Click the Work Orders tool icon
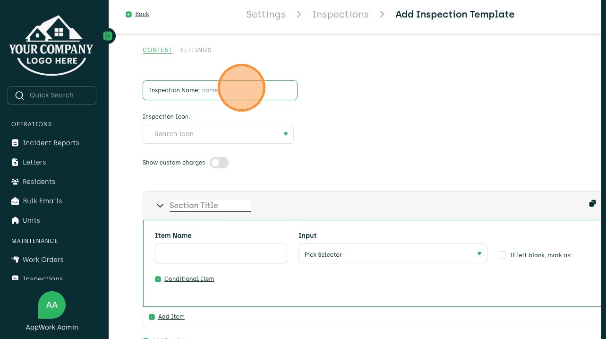This screenshot has width=606, height=339. (15, 260)
